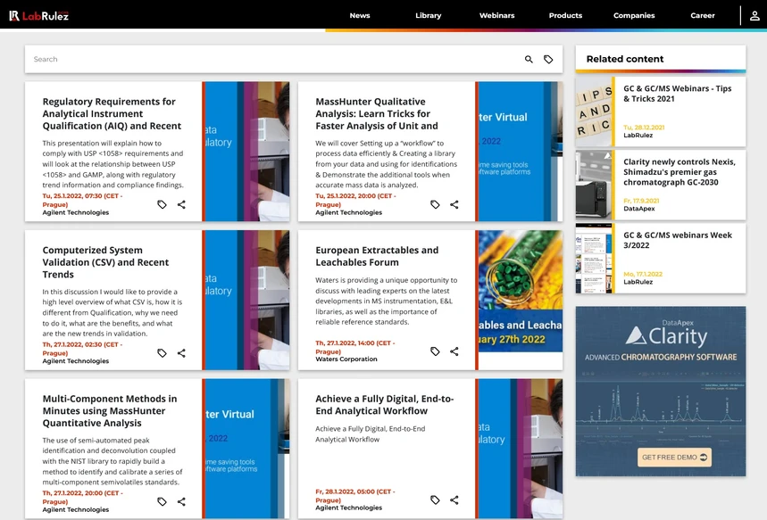Click tag icon on Multi-Component Methods card
This screenshot has width=767, height=520.
pos(162,501)
